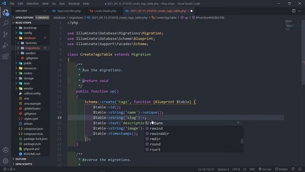The height and width of the screenshot is (172, 305).
Task: Open the package.json file
Action: pyautogui.click(x=31, y=144)
